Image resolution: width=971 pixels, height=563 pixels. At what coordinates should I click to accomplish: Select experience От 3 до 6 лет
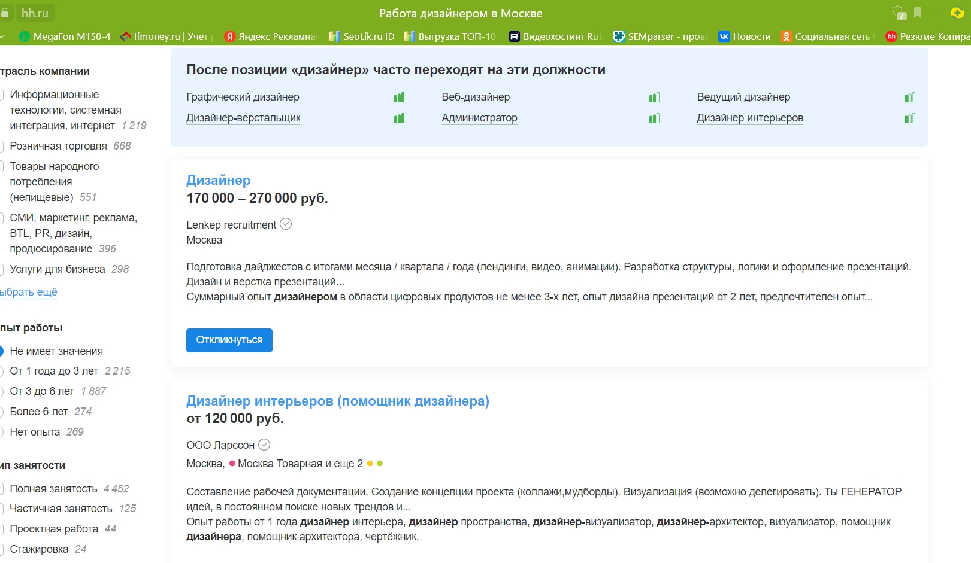point(2,391)
